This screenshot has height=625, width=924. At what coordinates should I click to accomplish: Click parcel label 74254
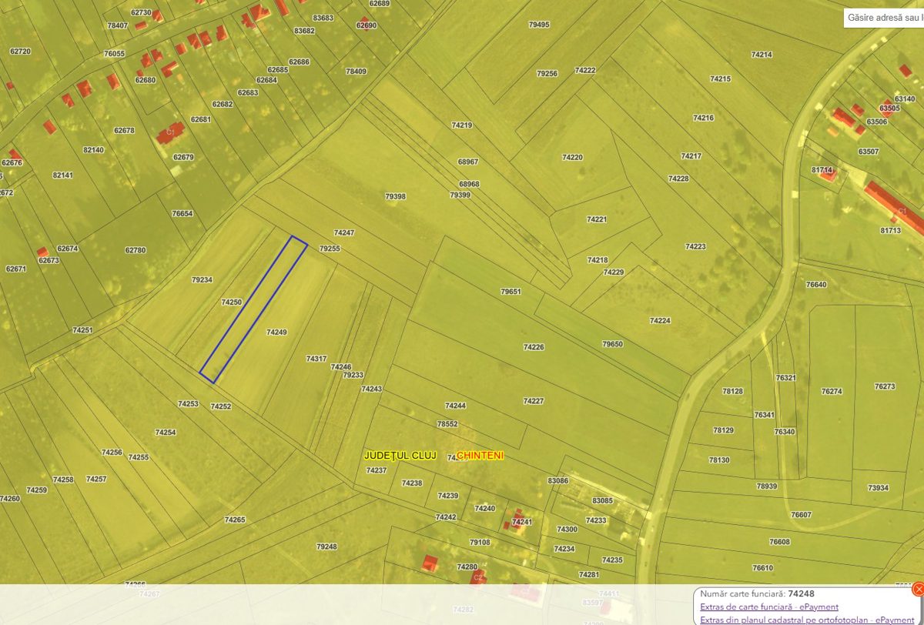coord(166,433)
